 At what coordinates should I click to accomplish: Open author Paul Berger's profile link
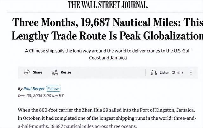coord(34,89)
